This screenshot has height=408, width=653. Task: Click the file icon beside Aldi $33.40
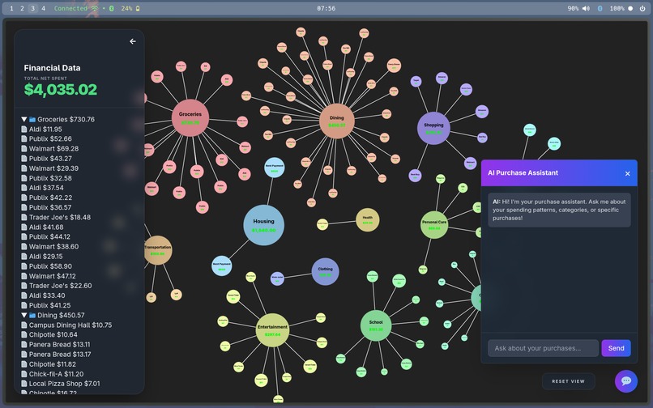[24, 295]
